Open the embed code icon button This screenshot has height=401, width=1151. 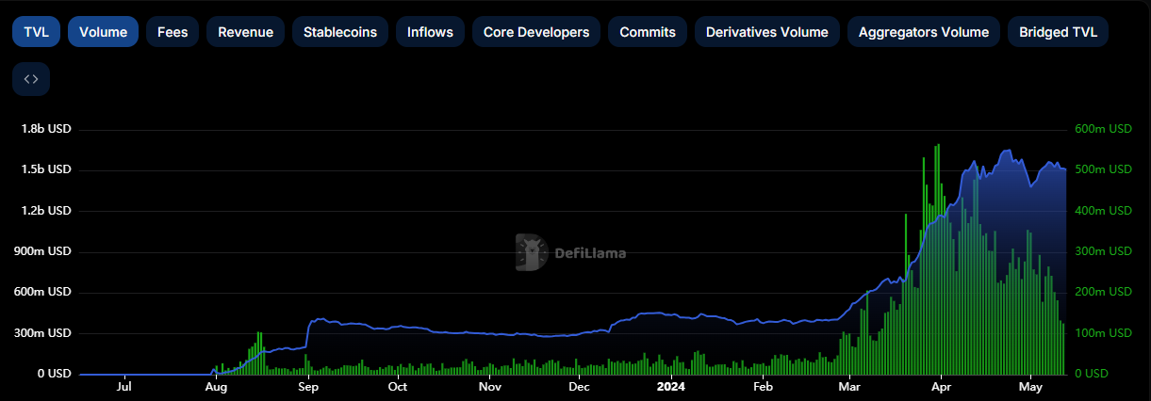[31, 79]
